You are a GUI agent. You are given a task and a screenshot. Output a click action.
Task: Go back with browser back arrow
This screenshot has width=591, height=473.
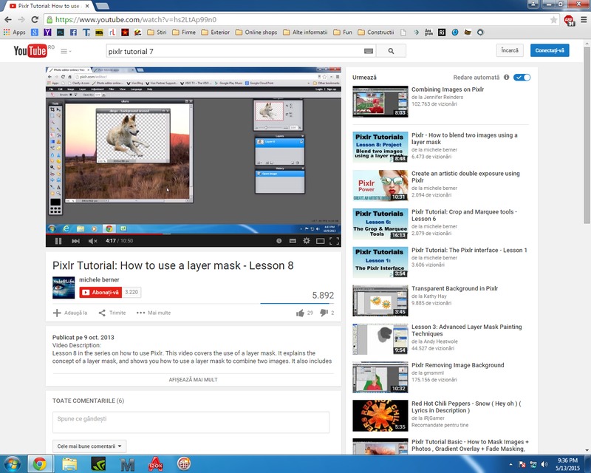(x=8, y=20)
